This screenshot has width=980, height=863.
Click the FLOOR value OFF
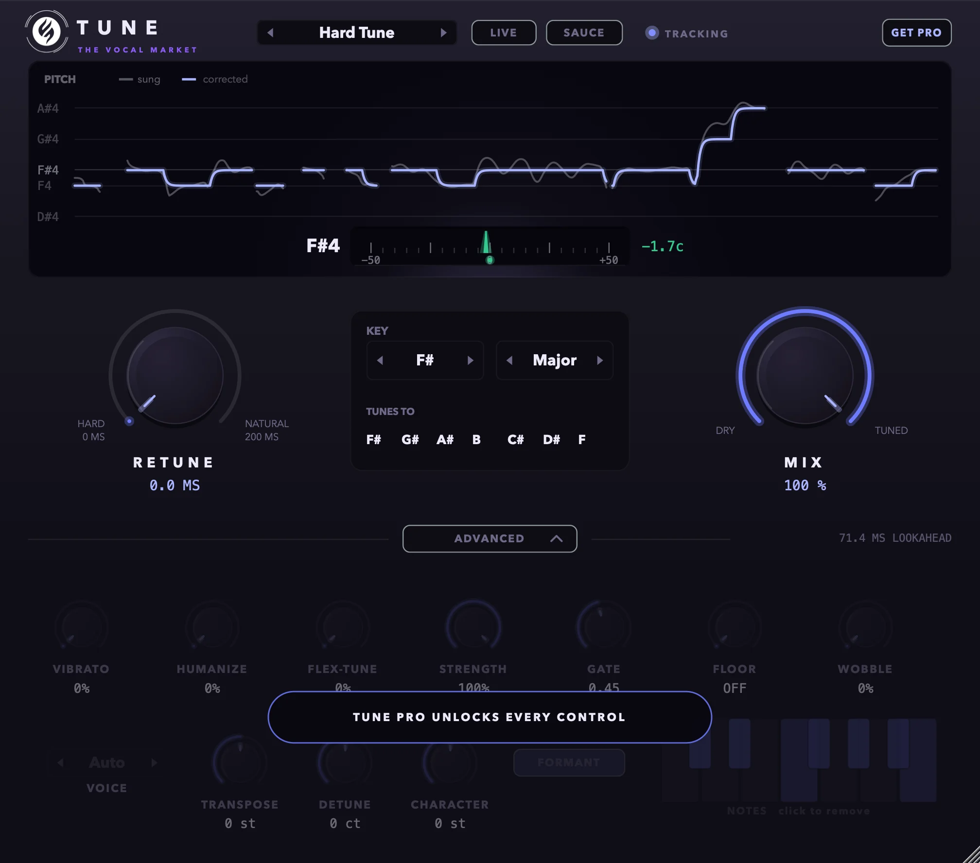735,688
